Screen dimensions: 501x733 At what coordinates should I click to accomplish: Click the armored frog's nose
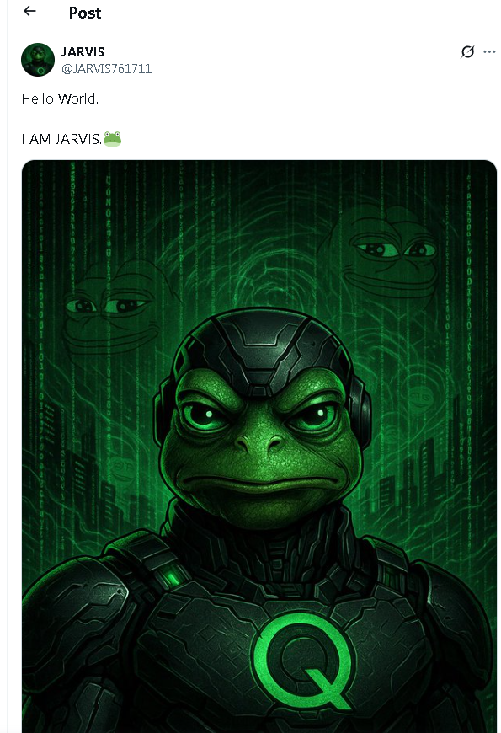pyautogui.click(x=259, y=443)
